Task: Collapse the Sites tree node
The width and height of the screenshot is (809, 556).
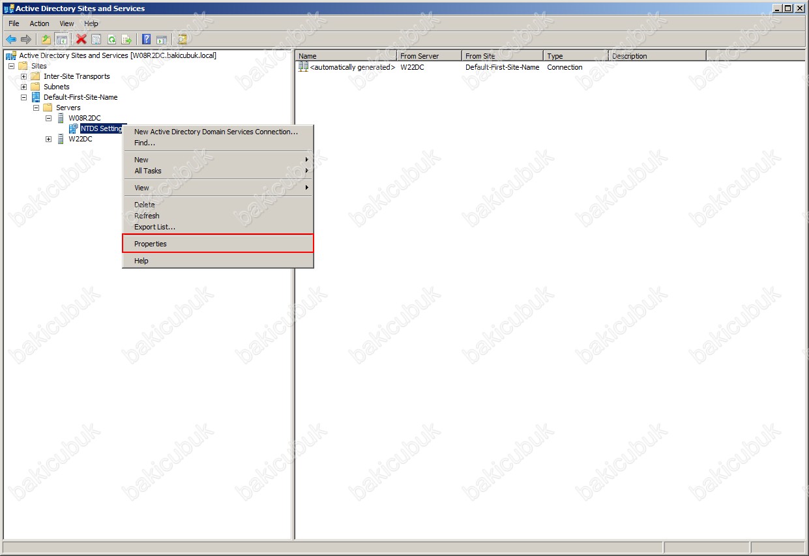Action: 11,66
